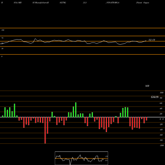Select the 'SI MunafaSutraR' header text
This screenshot has width=165, height=165.
coord(41,3)
